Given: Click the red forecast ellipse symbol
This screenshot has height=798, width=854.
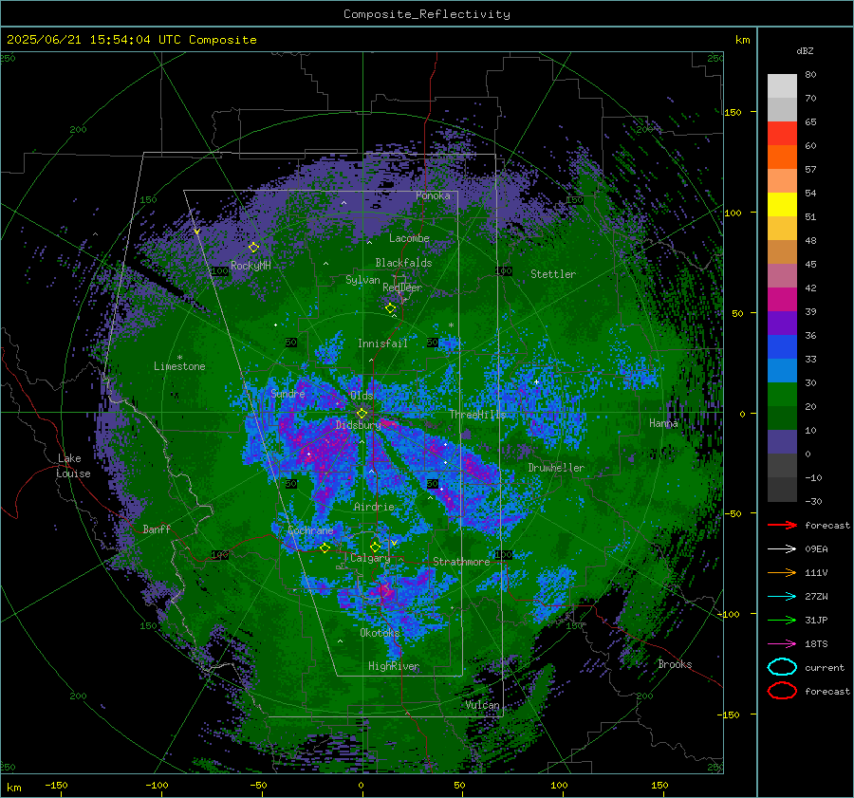Looking at the screenshot, I should (782, 691).
